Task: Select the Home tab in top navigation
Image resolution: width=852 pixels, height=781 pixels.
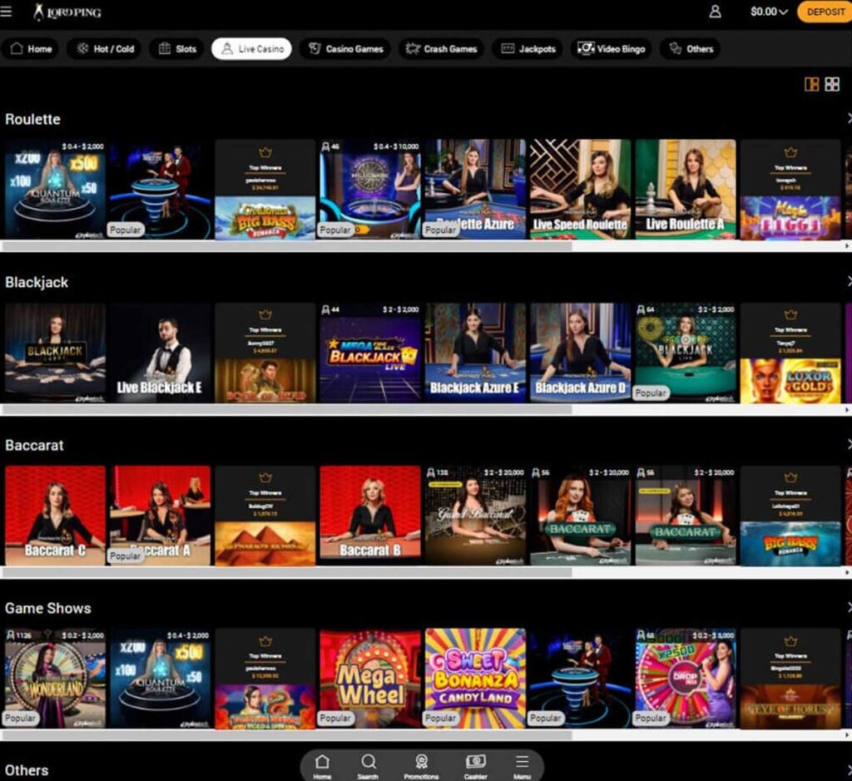Action: click(31, 49)
